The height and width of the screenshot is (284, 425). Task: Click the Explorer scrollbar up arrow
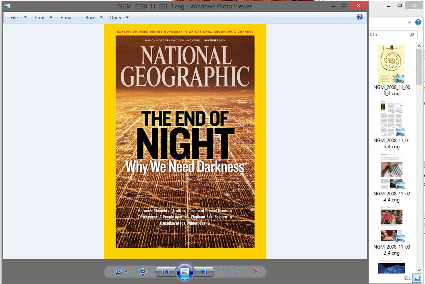pos(419,46)
